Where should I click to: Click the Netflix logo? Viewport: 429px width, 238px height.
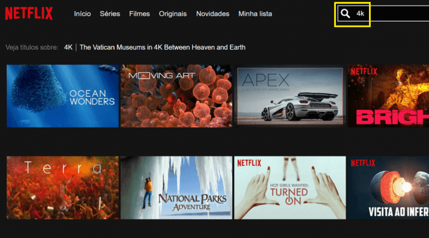pyautogui.click(x=29, y=13)
